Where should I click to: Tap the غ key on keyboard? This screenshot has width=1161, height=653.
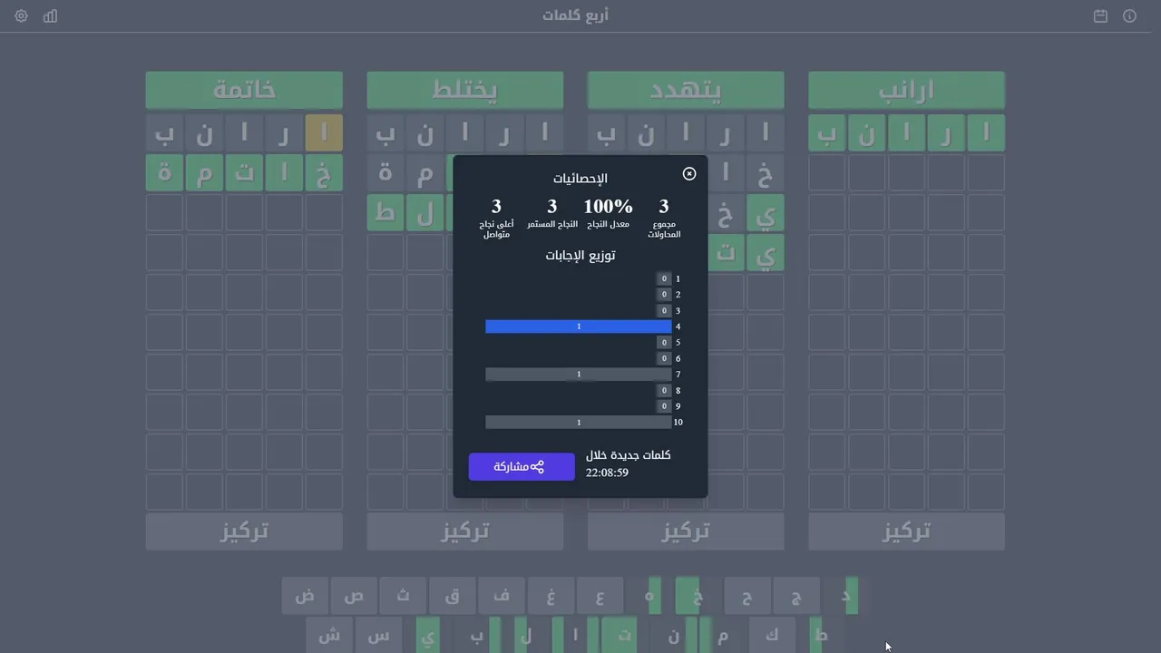tap(550, 596)
